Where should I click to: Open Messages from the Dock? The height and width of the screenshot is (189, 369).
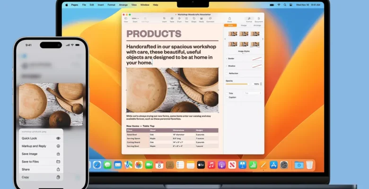[107, 165]
